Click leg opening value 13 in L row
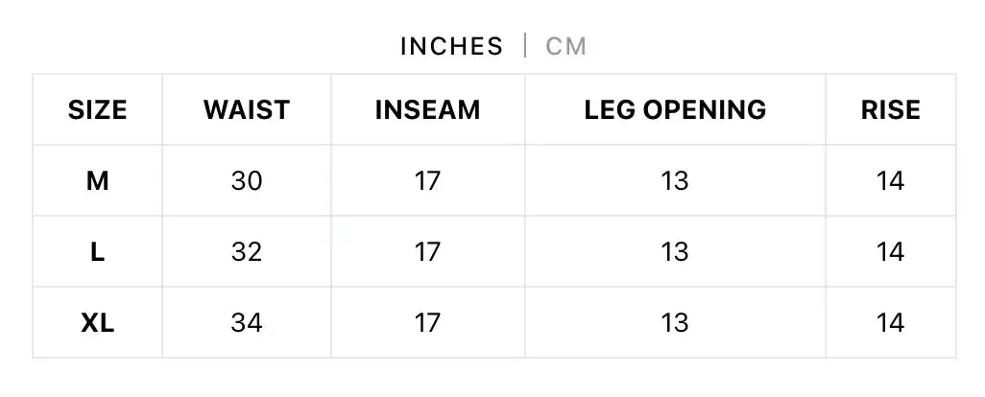 (675, 252)
